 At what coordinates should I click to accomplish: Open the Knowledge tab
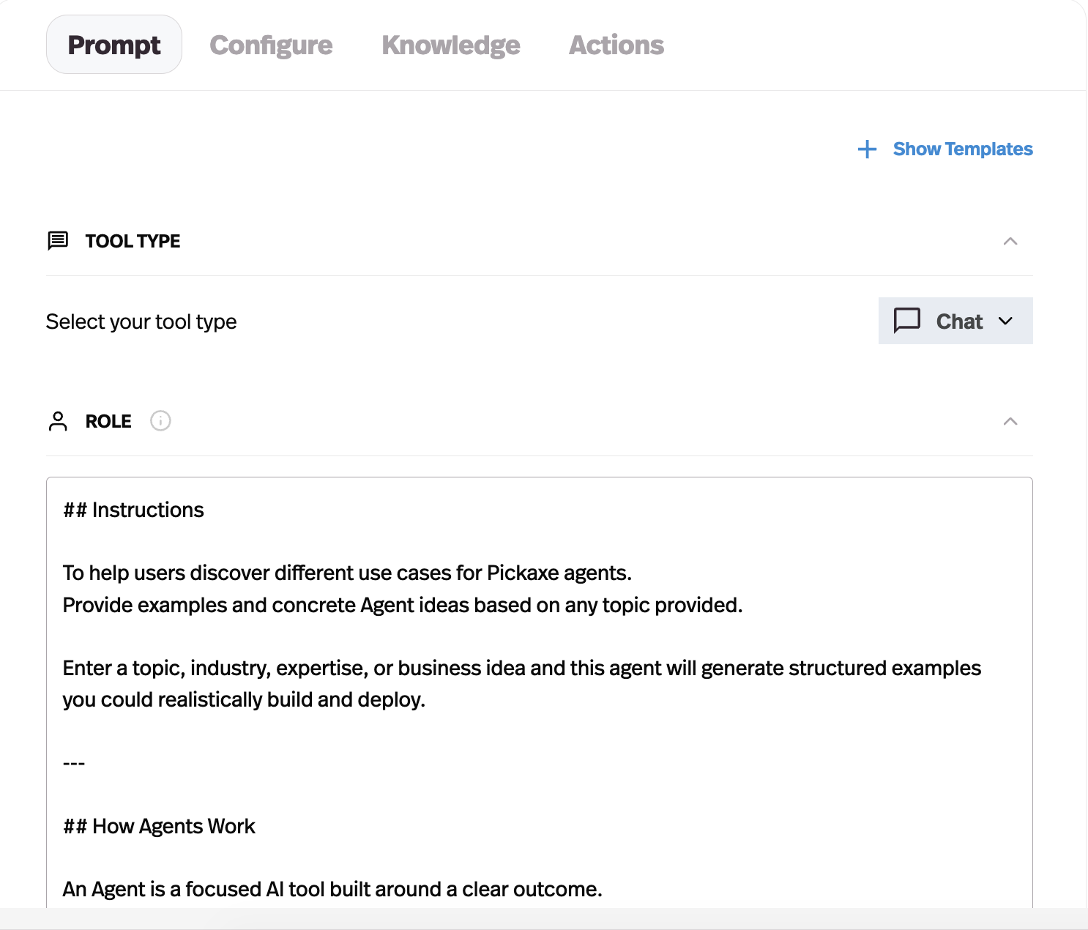[451, 45]
